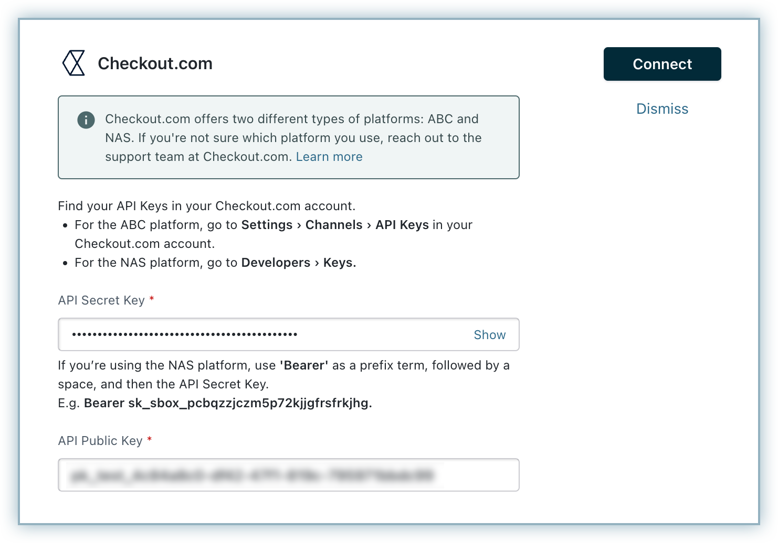
Task: Click the bold 'Bearer' prefix term
Action: coord(304,365)
